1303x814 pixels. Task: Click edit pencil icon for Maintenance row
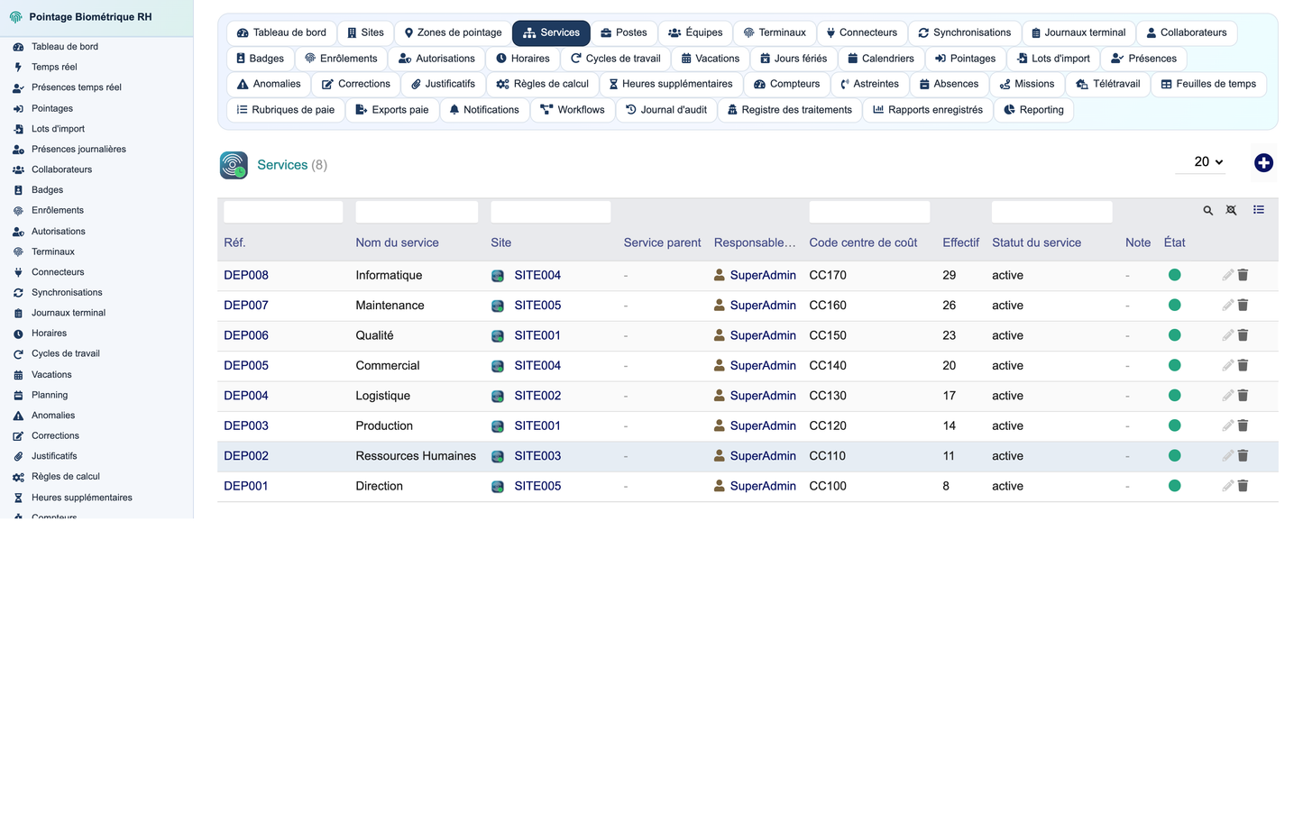(1227, 306)
